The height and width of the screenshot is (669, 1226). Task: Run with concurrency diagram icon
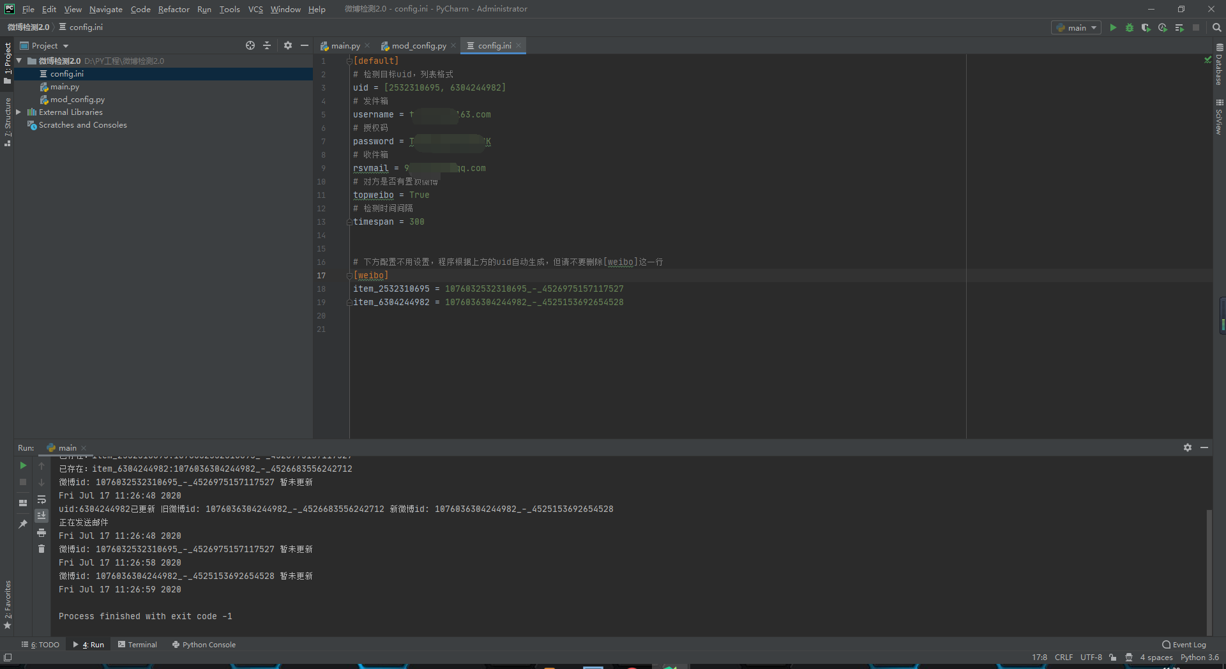pyautogui.click(x=1179, y=27)
